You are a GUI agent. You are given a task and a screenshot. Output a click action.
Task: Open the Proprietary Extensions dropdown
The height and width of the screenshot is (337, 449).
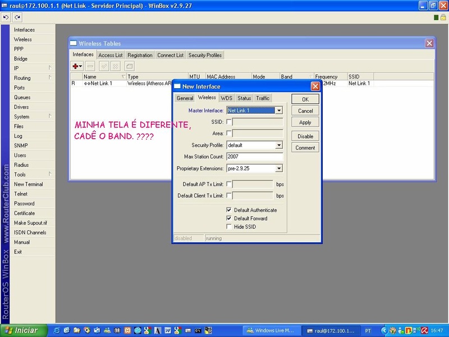click(278, 168)
